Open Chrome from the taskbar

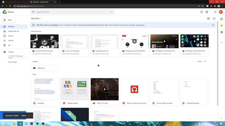pyautogui.click(x=20, y=124)
